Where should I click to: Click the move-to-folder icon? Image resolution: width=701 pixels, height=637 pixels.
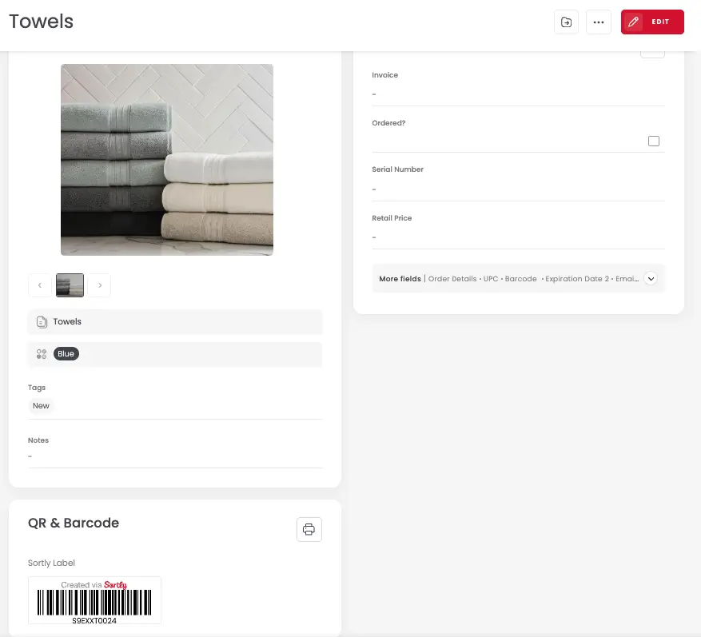click(566, 22)
